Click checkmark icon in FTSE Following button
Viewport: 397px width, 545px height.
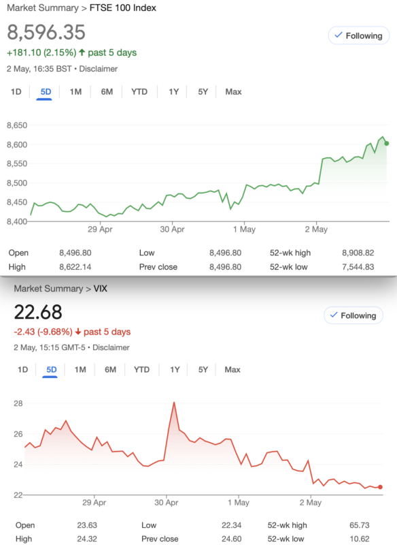point(339,35)
